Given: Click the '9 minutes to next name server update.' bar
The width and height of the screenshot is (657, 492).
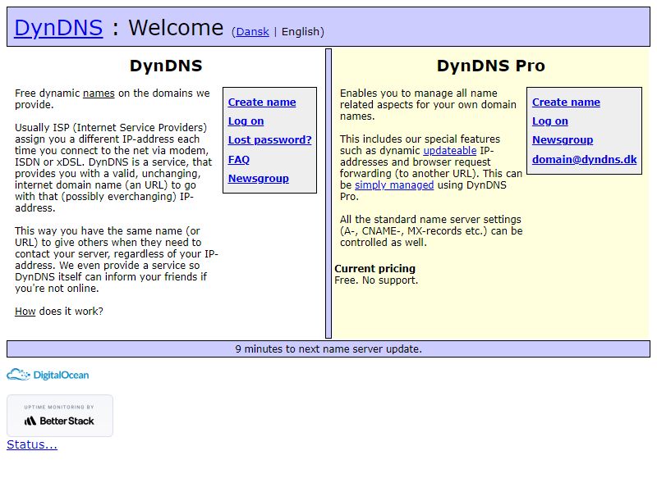Looking at the screenshot, I should (x=328, y=349).
